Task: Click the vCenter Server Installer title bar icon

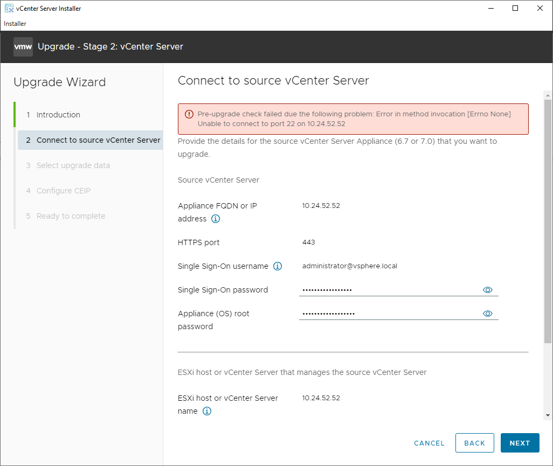Action: point(9,8)
